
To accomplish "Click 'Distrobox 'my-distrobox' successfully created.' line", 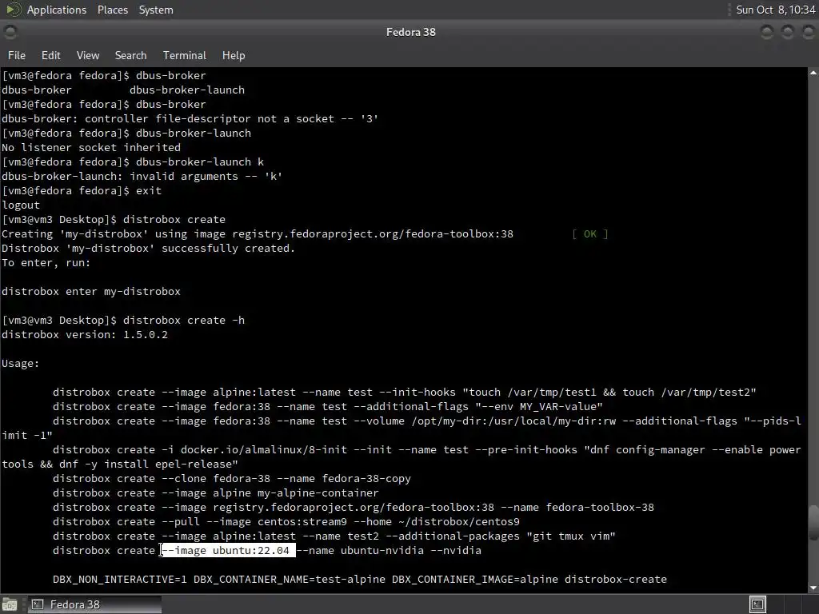I will pyautogui.click(x=148, y=249).
